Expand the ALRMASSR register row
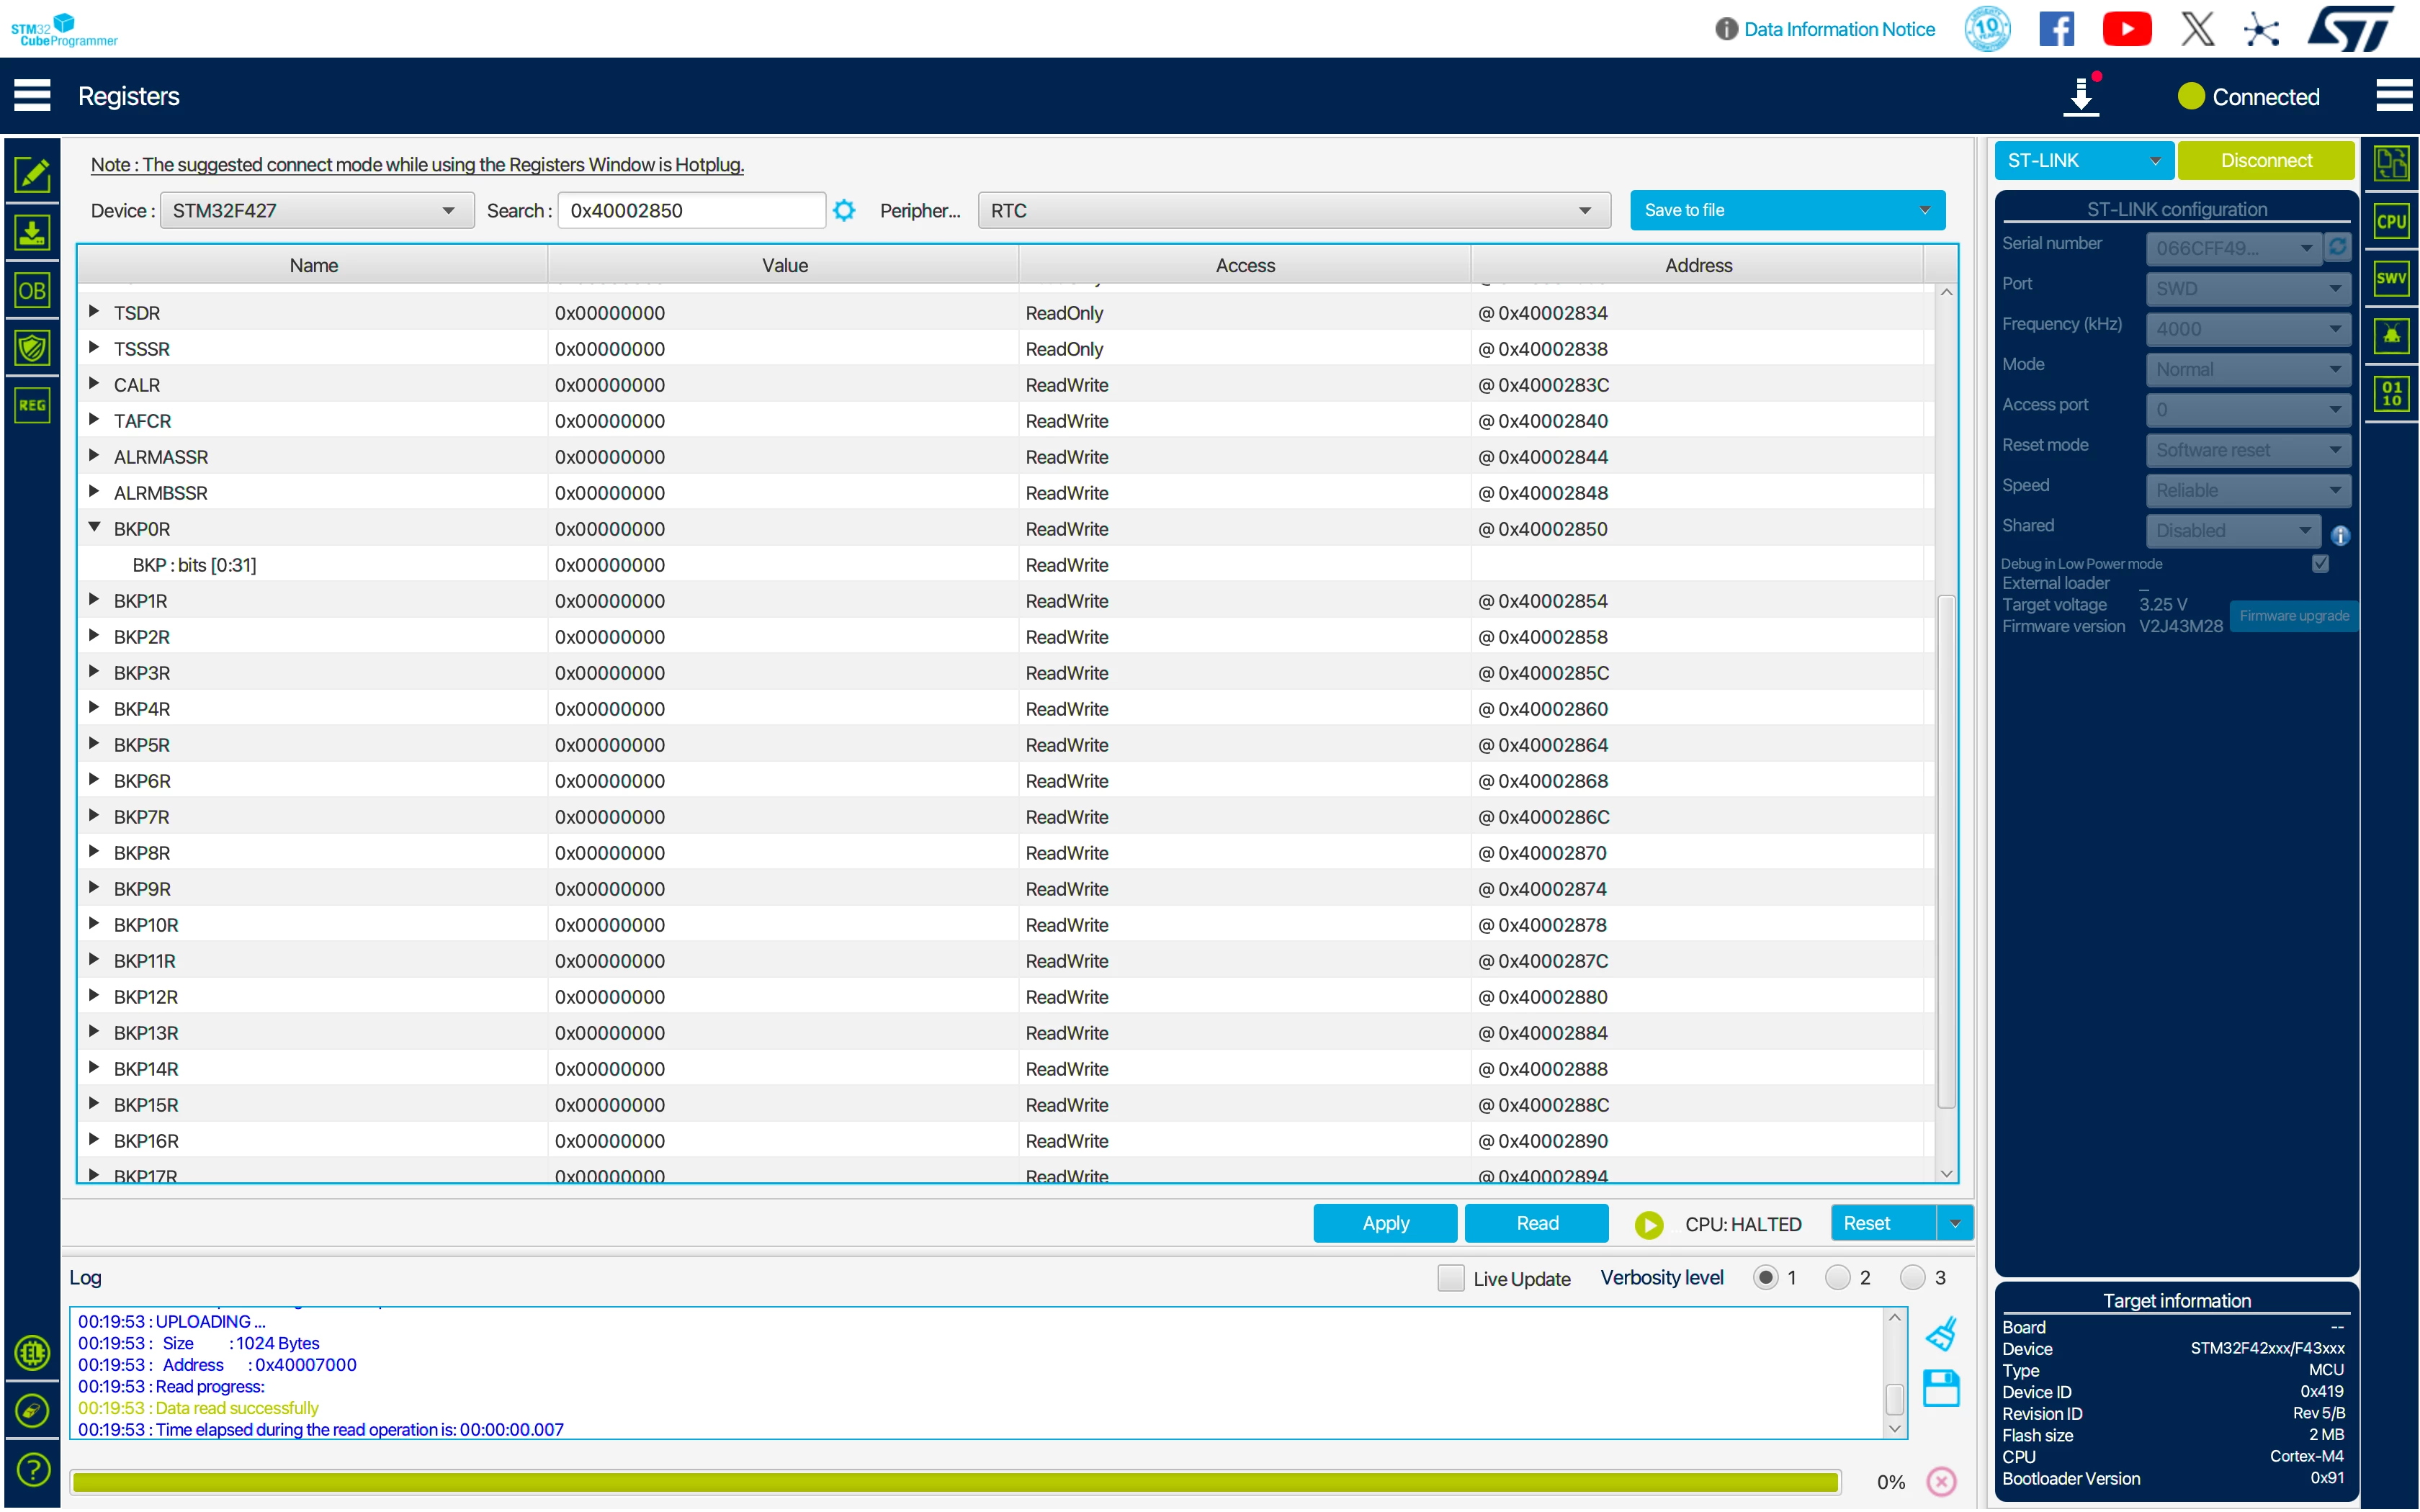 94,455
